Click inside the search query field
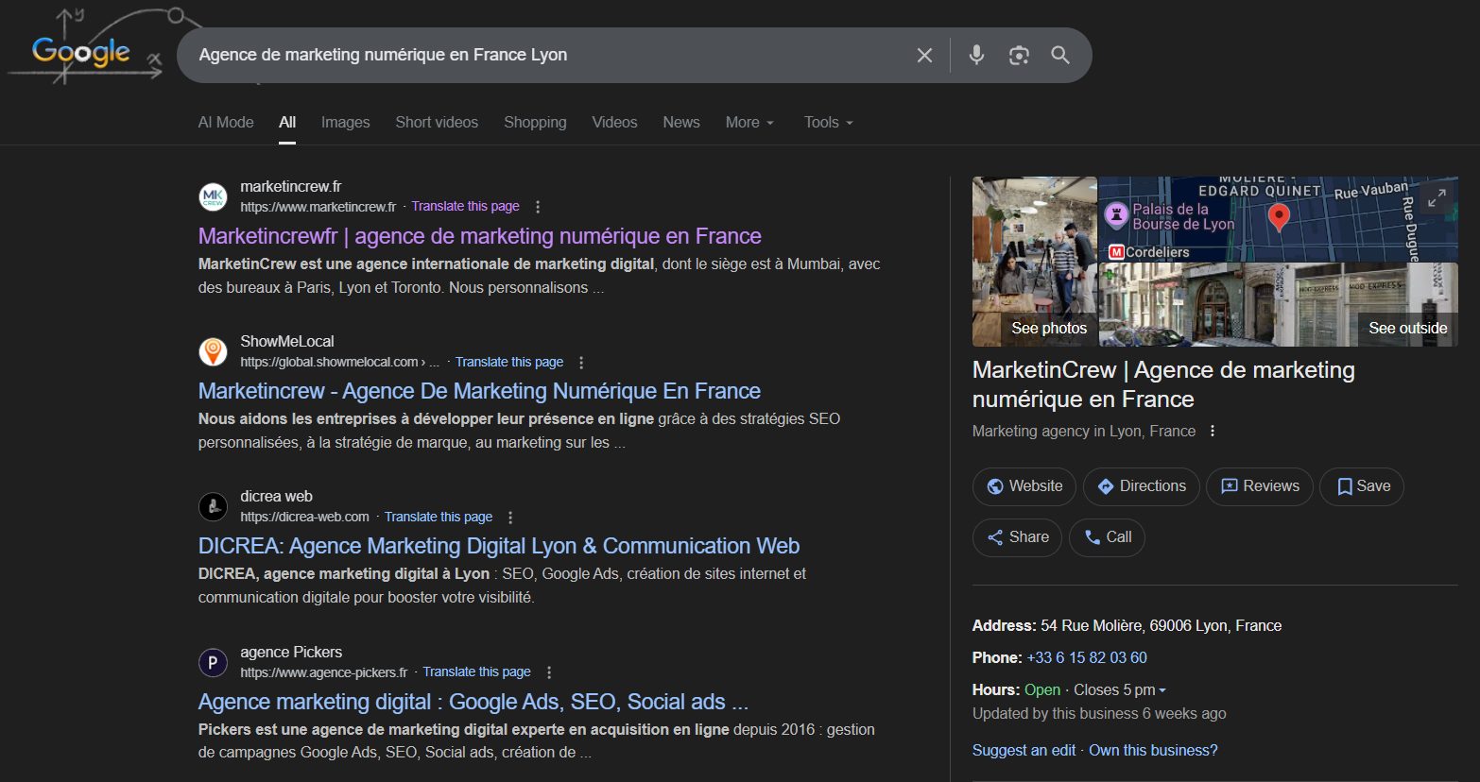 click(548, 55)
